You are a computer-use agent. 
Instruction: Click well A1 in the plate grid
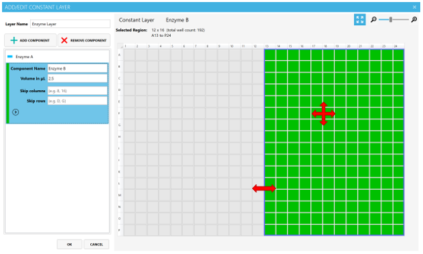(x=129, y=55)
